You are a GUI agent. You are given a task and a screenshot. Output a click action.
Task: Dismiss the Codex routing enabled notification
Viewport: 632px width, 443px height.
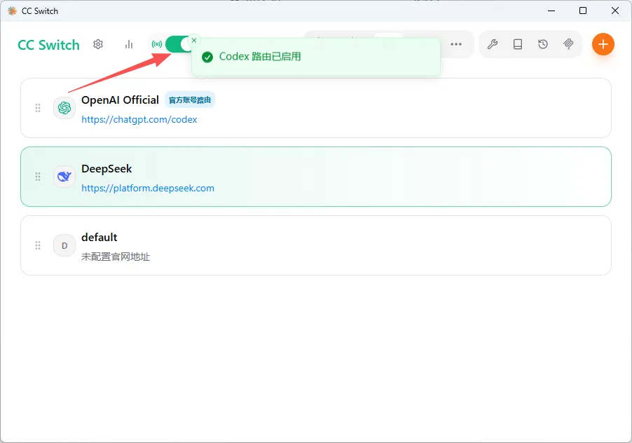194,41
